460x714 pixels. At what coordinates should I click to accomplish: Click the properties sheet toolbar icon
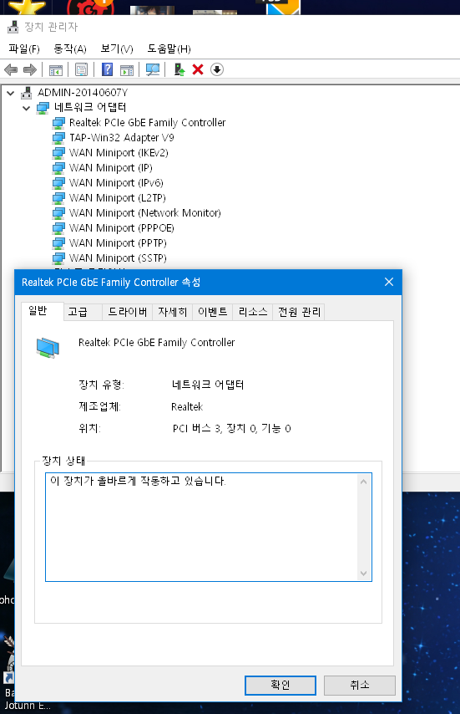pyautogui.click(x=81, y=69)
